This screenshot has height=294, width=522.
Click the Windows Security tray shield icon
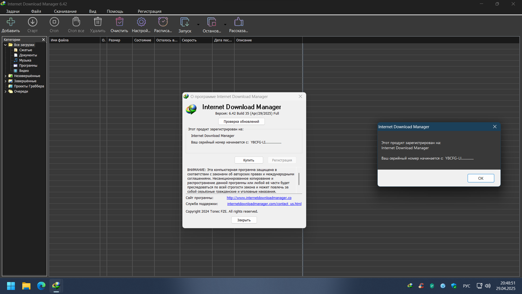[454, 286]
